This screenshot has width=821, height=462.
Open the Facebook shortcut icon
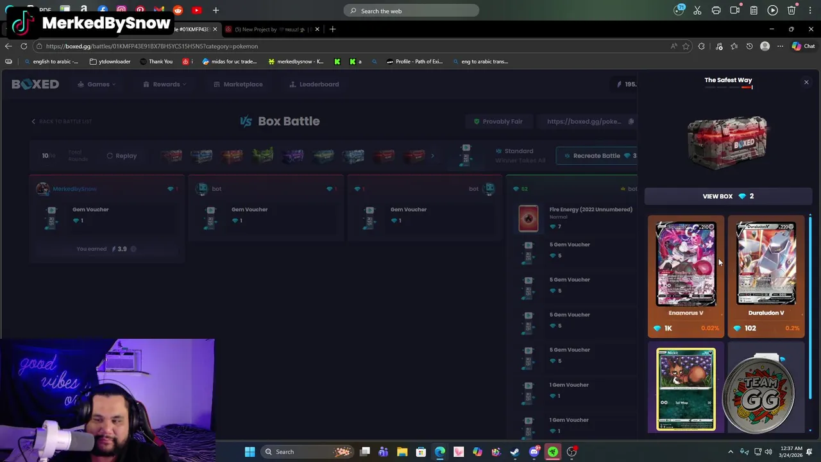[103, 10]
